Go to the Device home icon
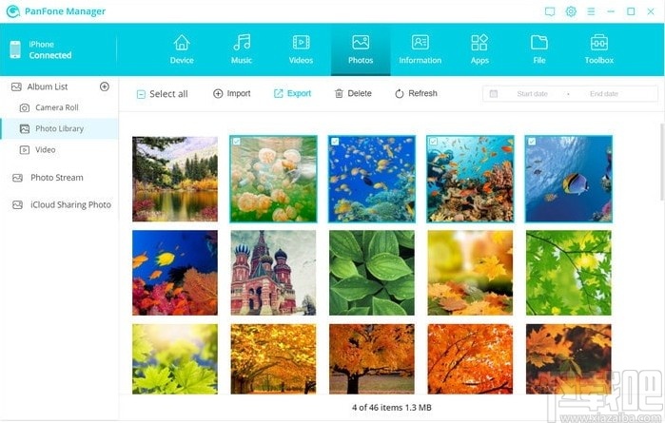This screenshot has height=423, width=665. tap(182, 43)
